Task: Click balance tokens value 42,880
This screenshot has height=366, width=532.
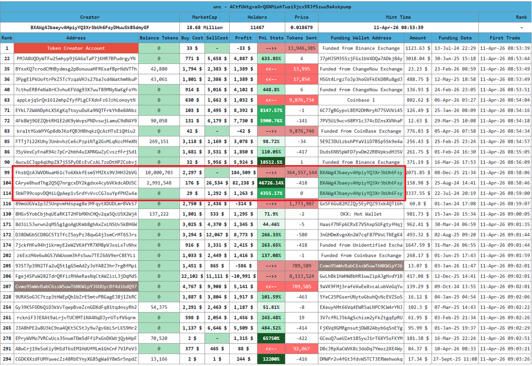Action: [159, 69]
